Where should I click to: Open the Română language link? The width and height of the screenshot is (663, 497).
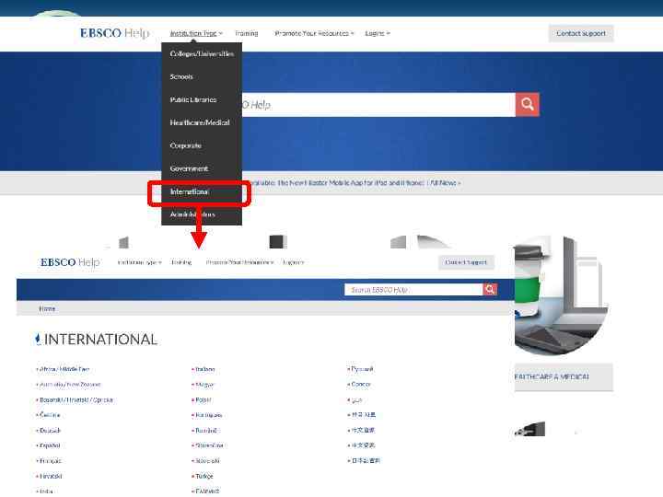coord(206,430)
